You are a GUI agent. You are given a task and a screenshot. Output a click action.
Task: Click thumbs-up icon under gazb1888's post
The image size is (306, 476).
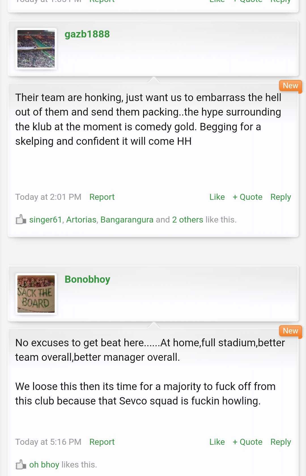(x=21, y=219)
